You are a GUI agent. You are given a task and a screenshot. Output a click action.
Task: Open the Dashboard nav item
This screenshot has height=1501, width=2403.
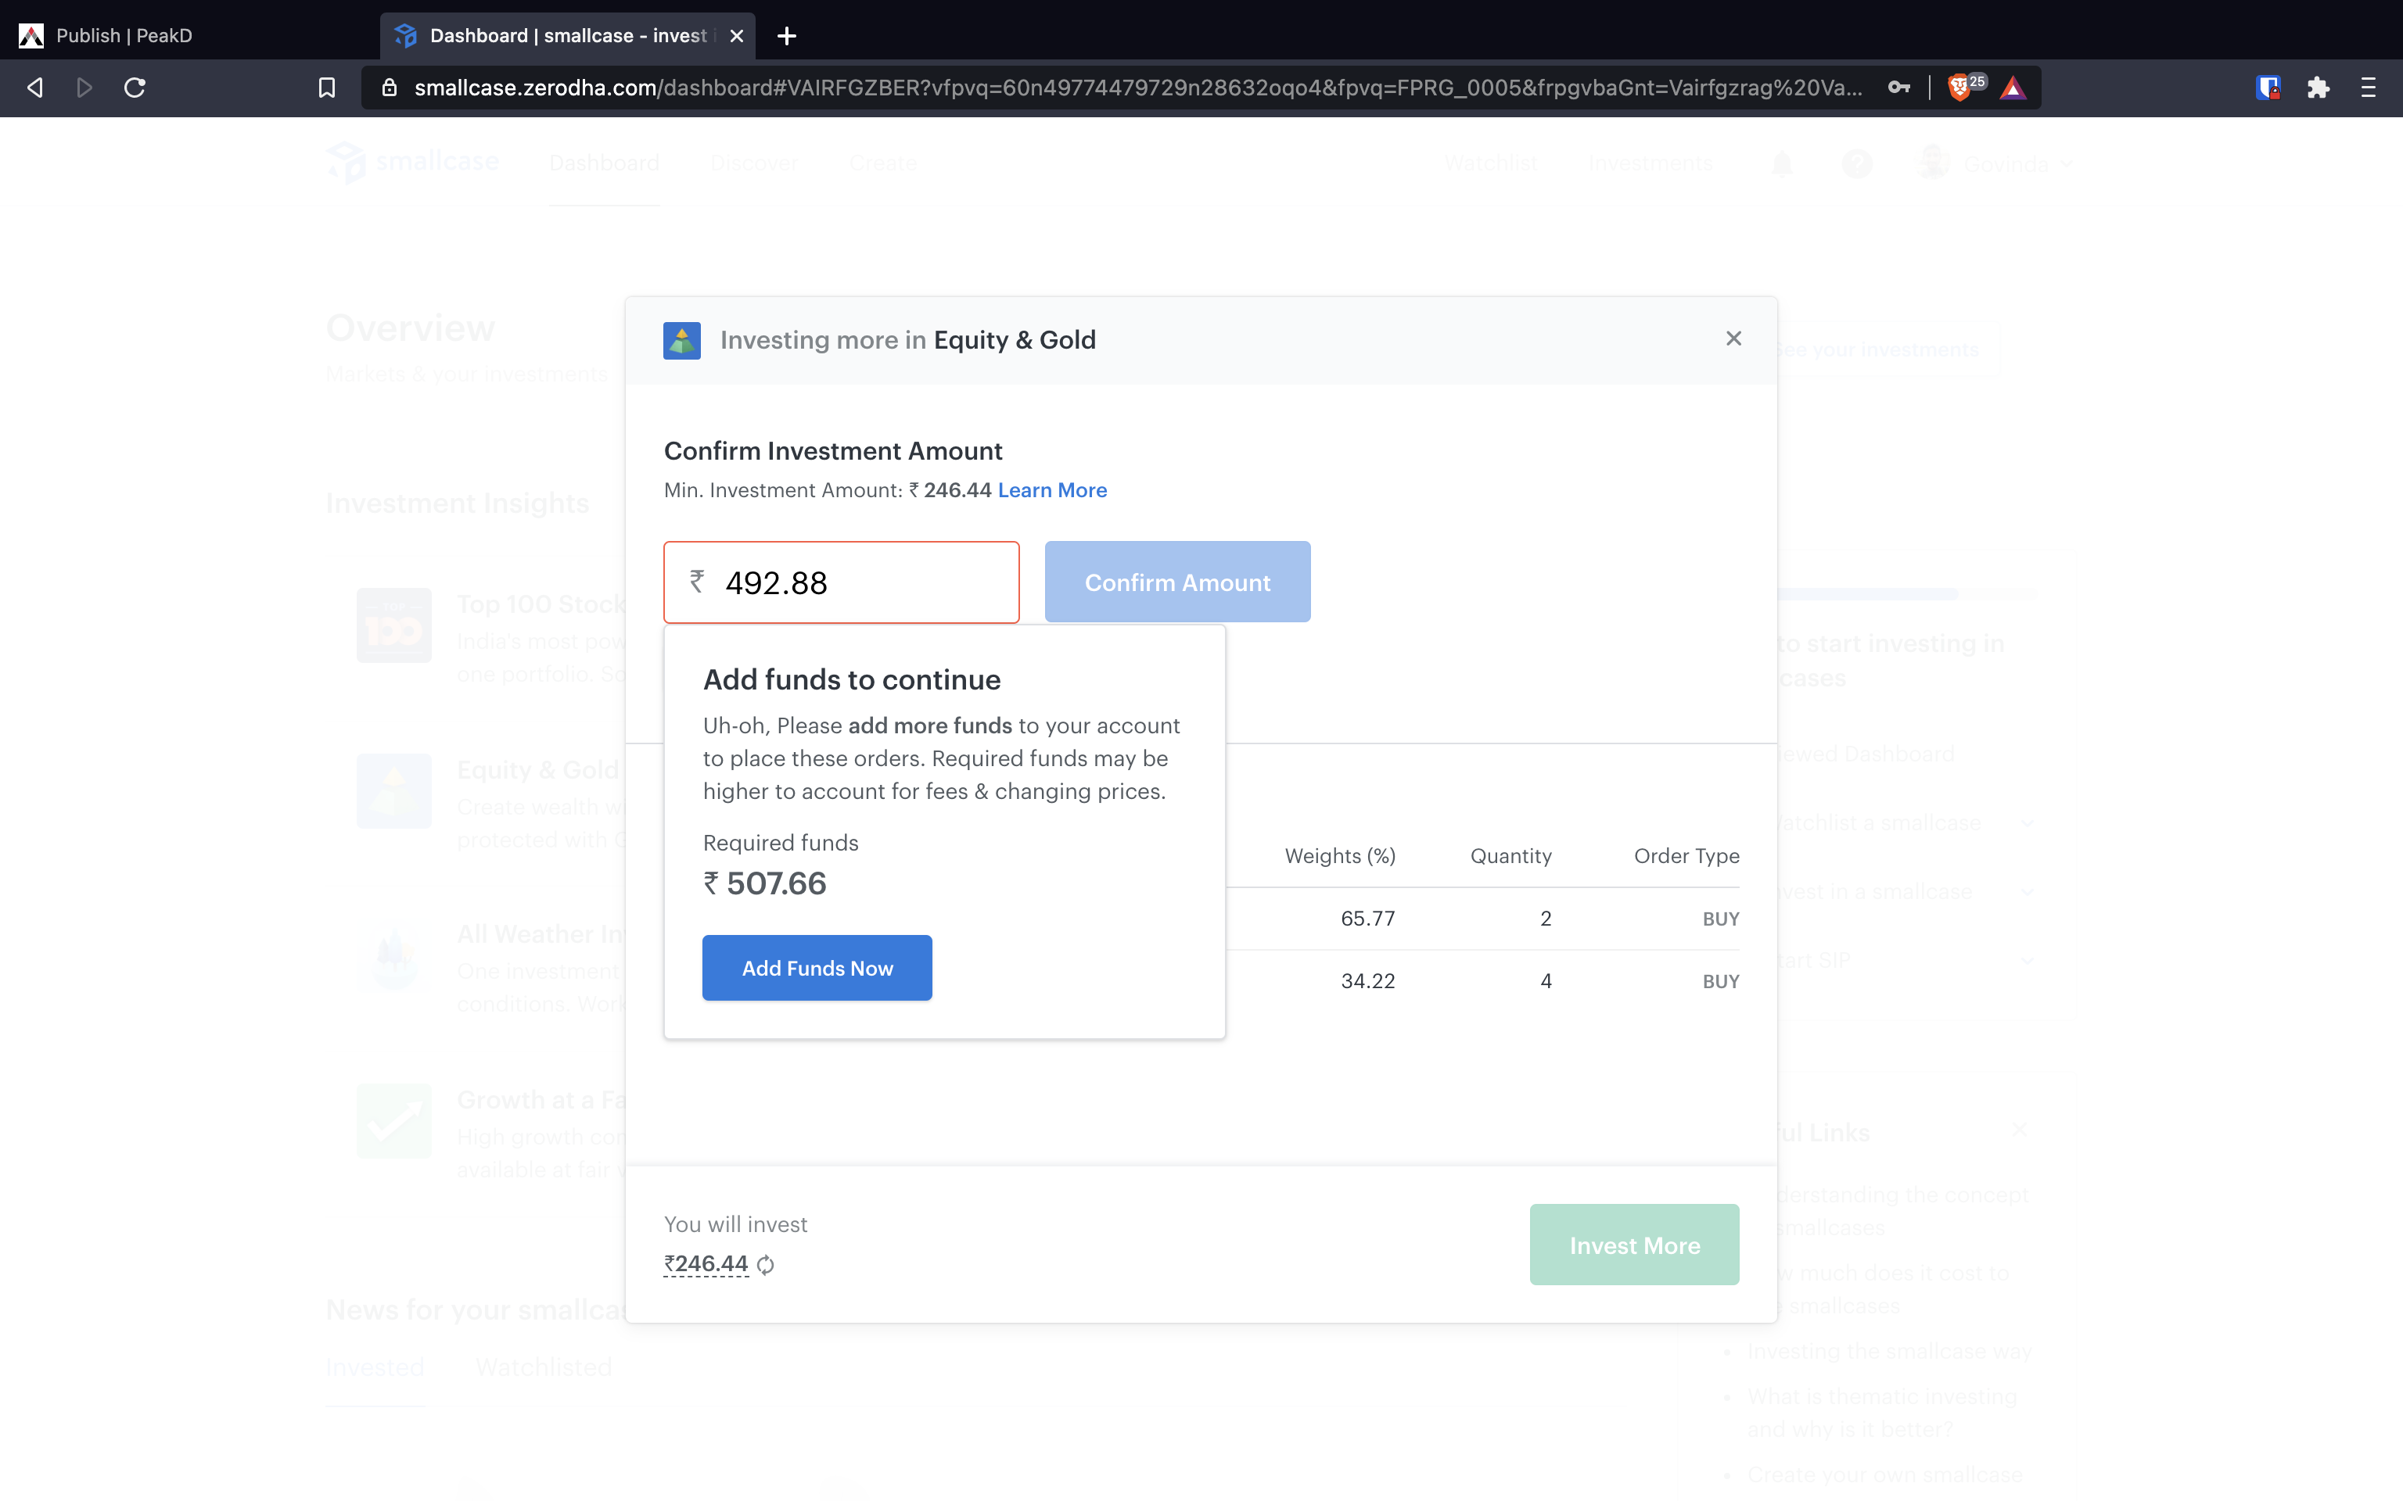point(604,163)
